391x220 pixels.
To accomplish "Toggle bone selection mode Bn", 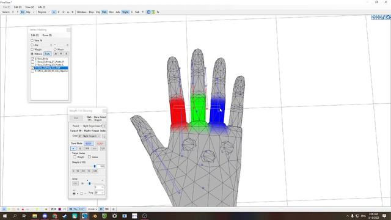I will [23, 12].
